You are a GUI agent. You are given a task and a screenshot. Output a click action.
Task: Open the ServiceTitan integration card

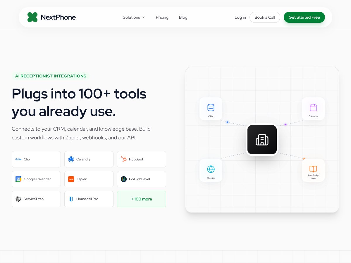[36, 199]
